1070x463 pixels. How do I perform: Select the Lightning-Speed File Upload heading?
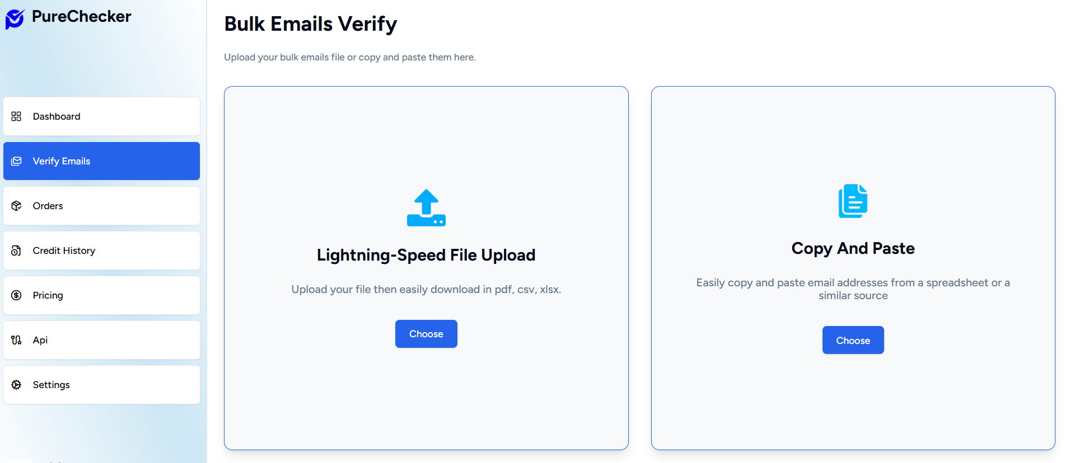[426, 255]
